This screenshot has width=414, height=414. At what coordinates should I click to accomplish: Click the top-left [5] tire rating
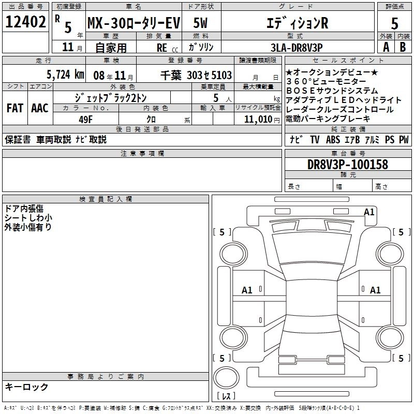point(222,232)
